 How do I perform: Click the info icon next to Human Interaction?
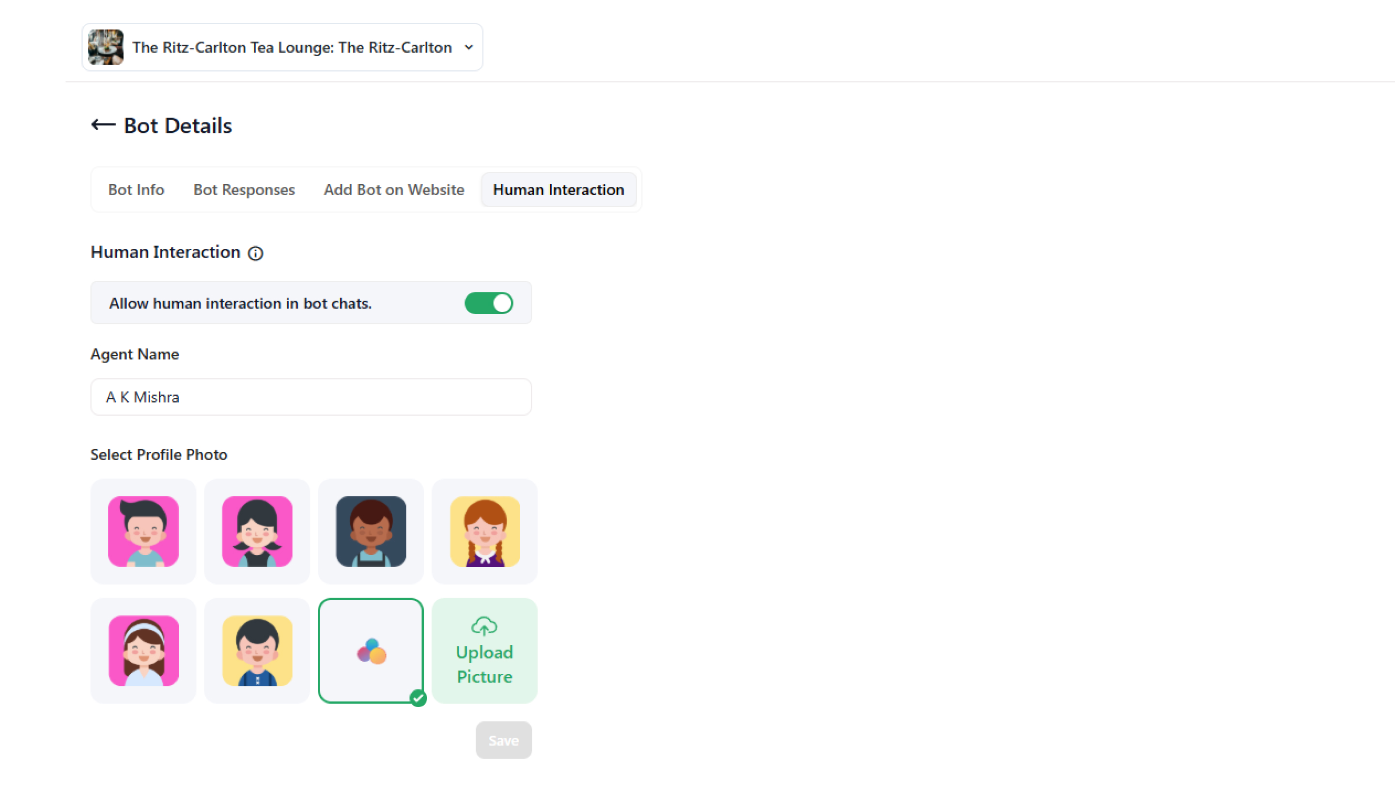pos(256,253)
